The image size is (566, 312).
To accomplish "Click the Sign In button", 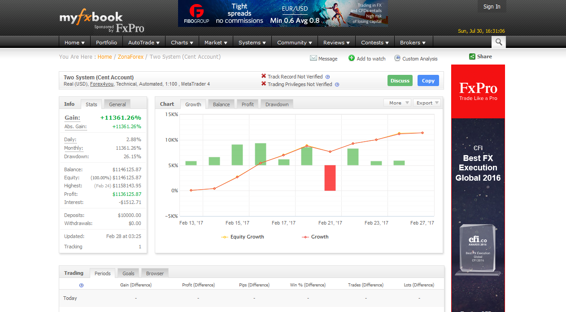I will click(x=492, y=6).
